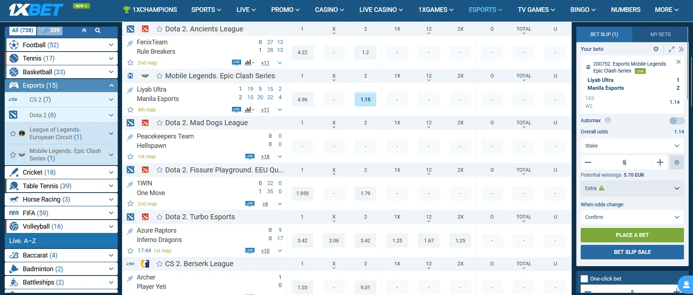Image resolution: width=693 pixels, height=295 pixels.
Task: Favorite the Dota 2. Turbo Esports league star
Action: pyautogui.click(x=159, y=217)
